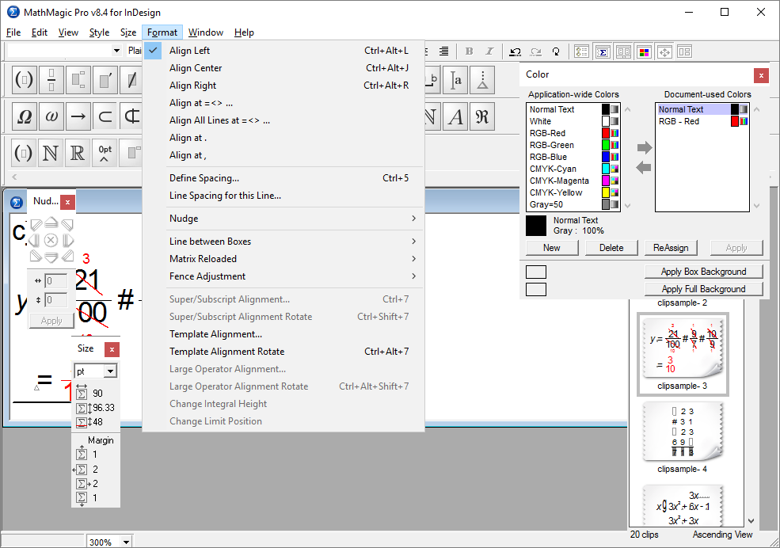Open the Window menu
780x548 pixels.
[205, 32]
